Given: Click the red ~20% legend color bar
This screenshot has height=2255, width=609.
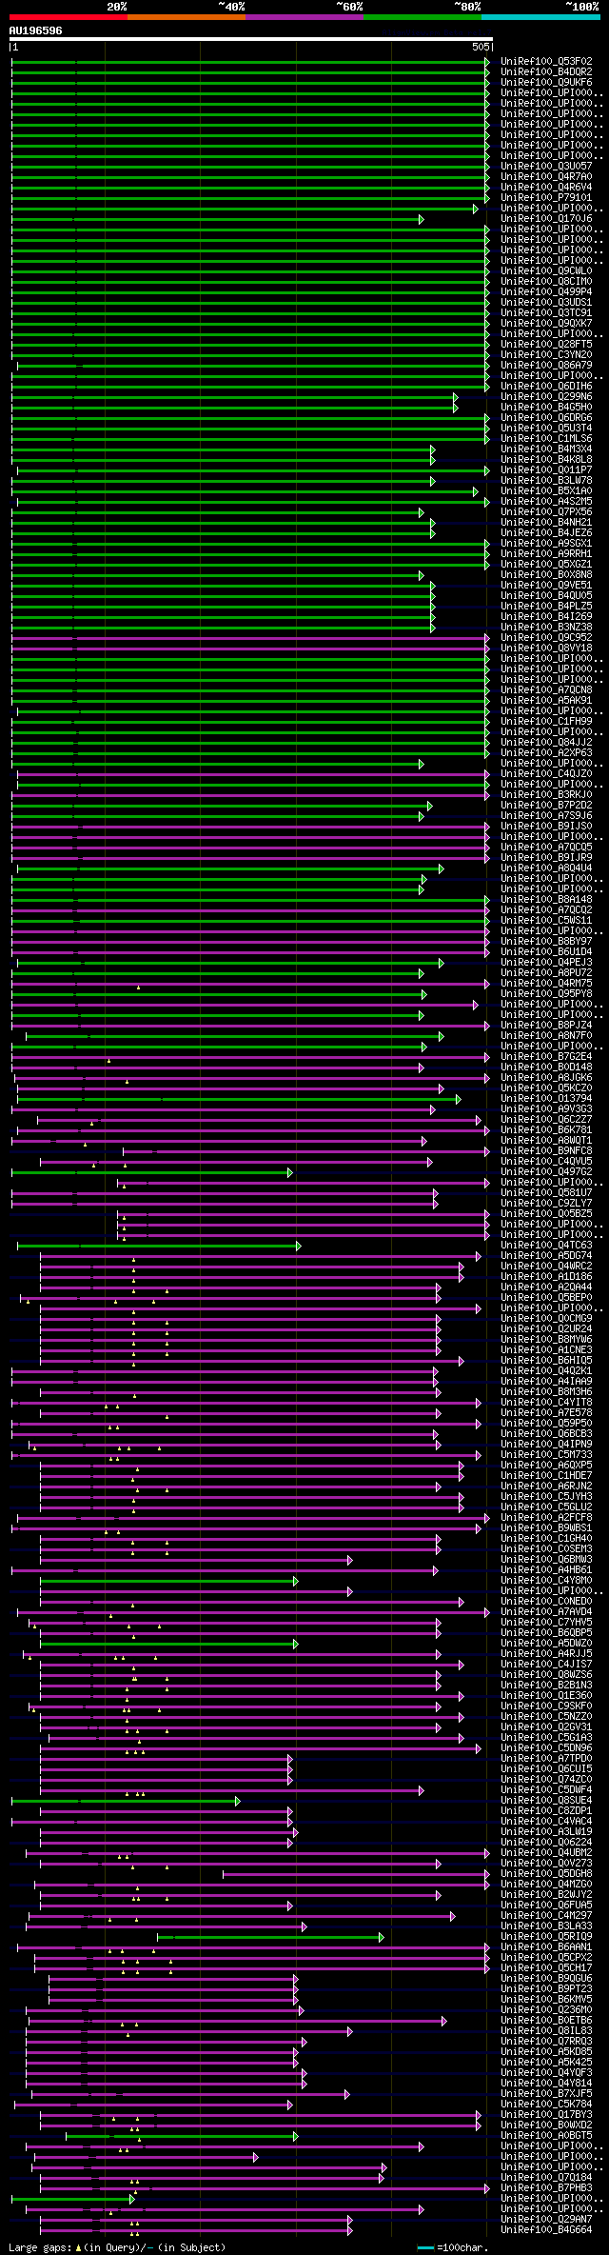Looking at the screenshot, I should click(69, 17).
